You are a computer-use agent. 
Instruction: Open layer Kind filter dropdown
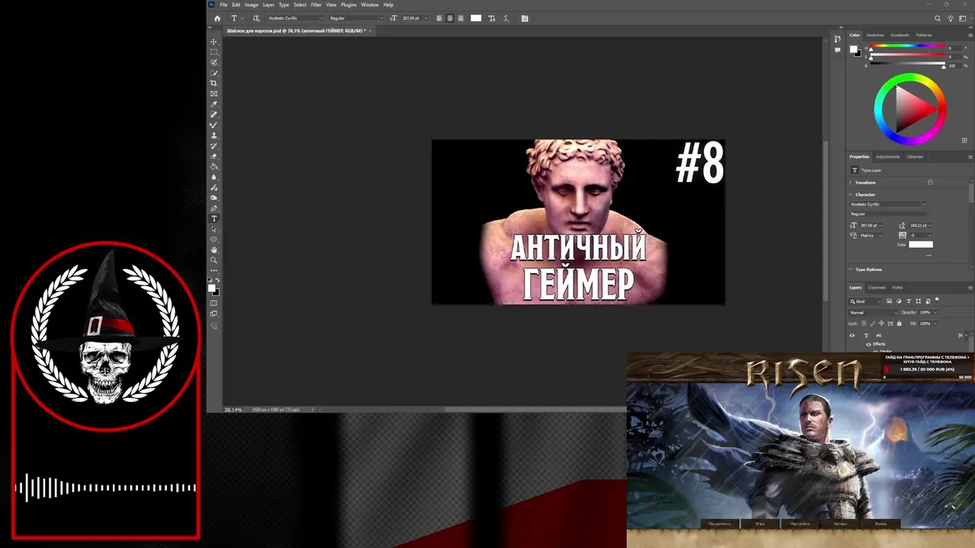865,301
